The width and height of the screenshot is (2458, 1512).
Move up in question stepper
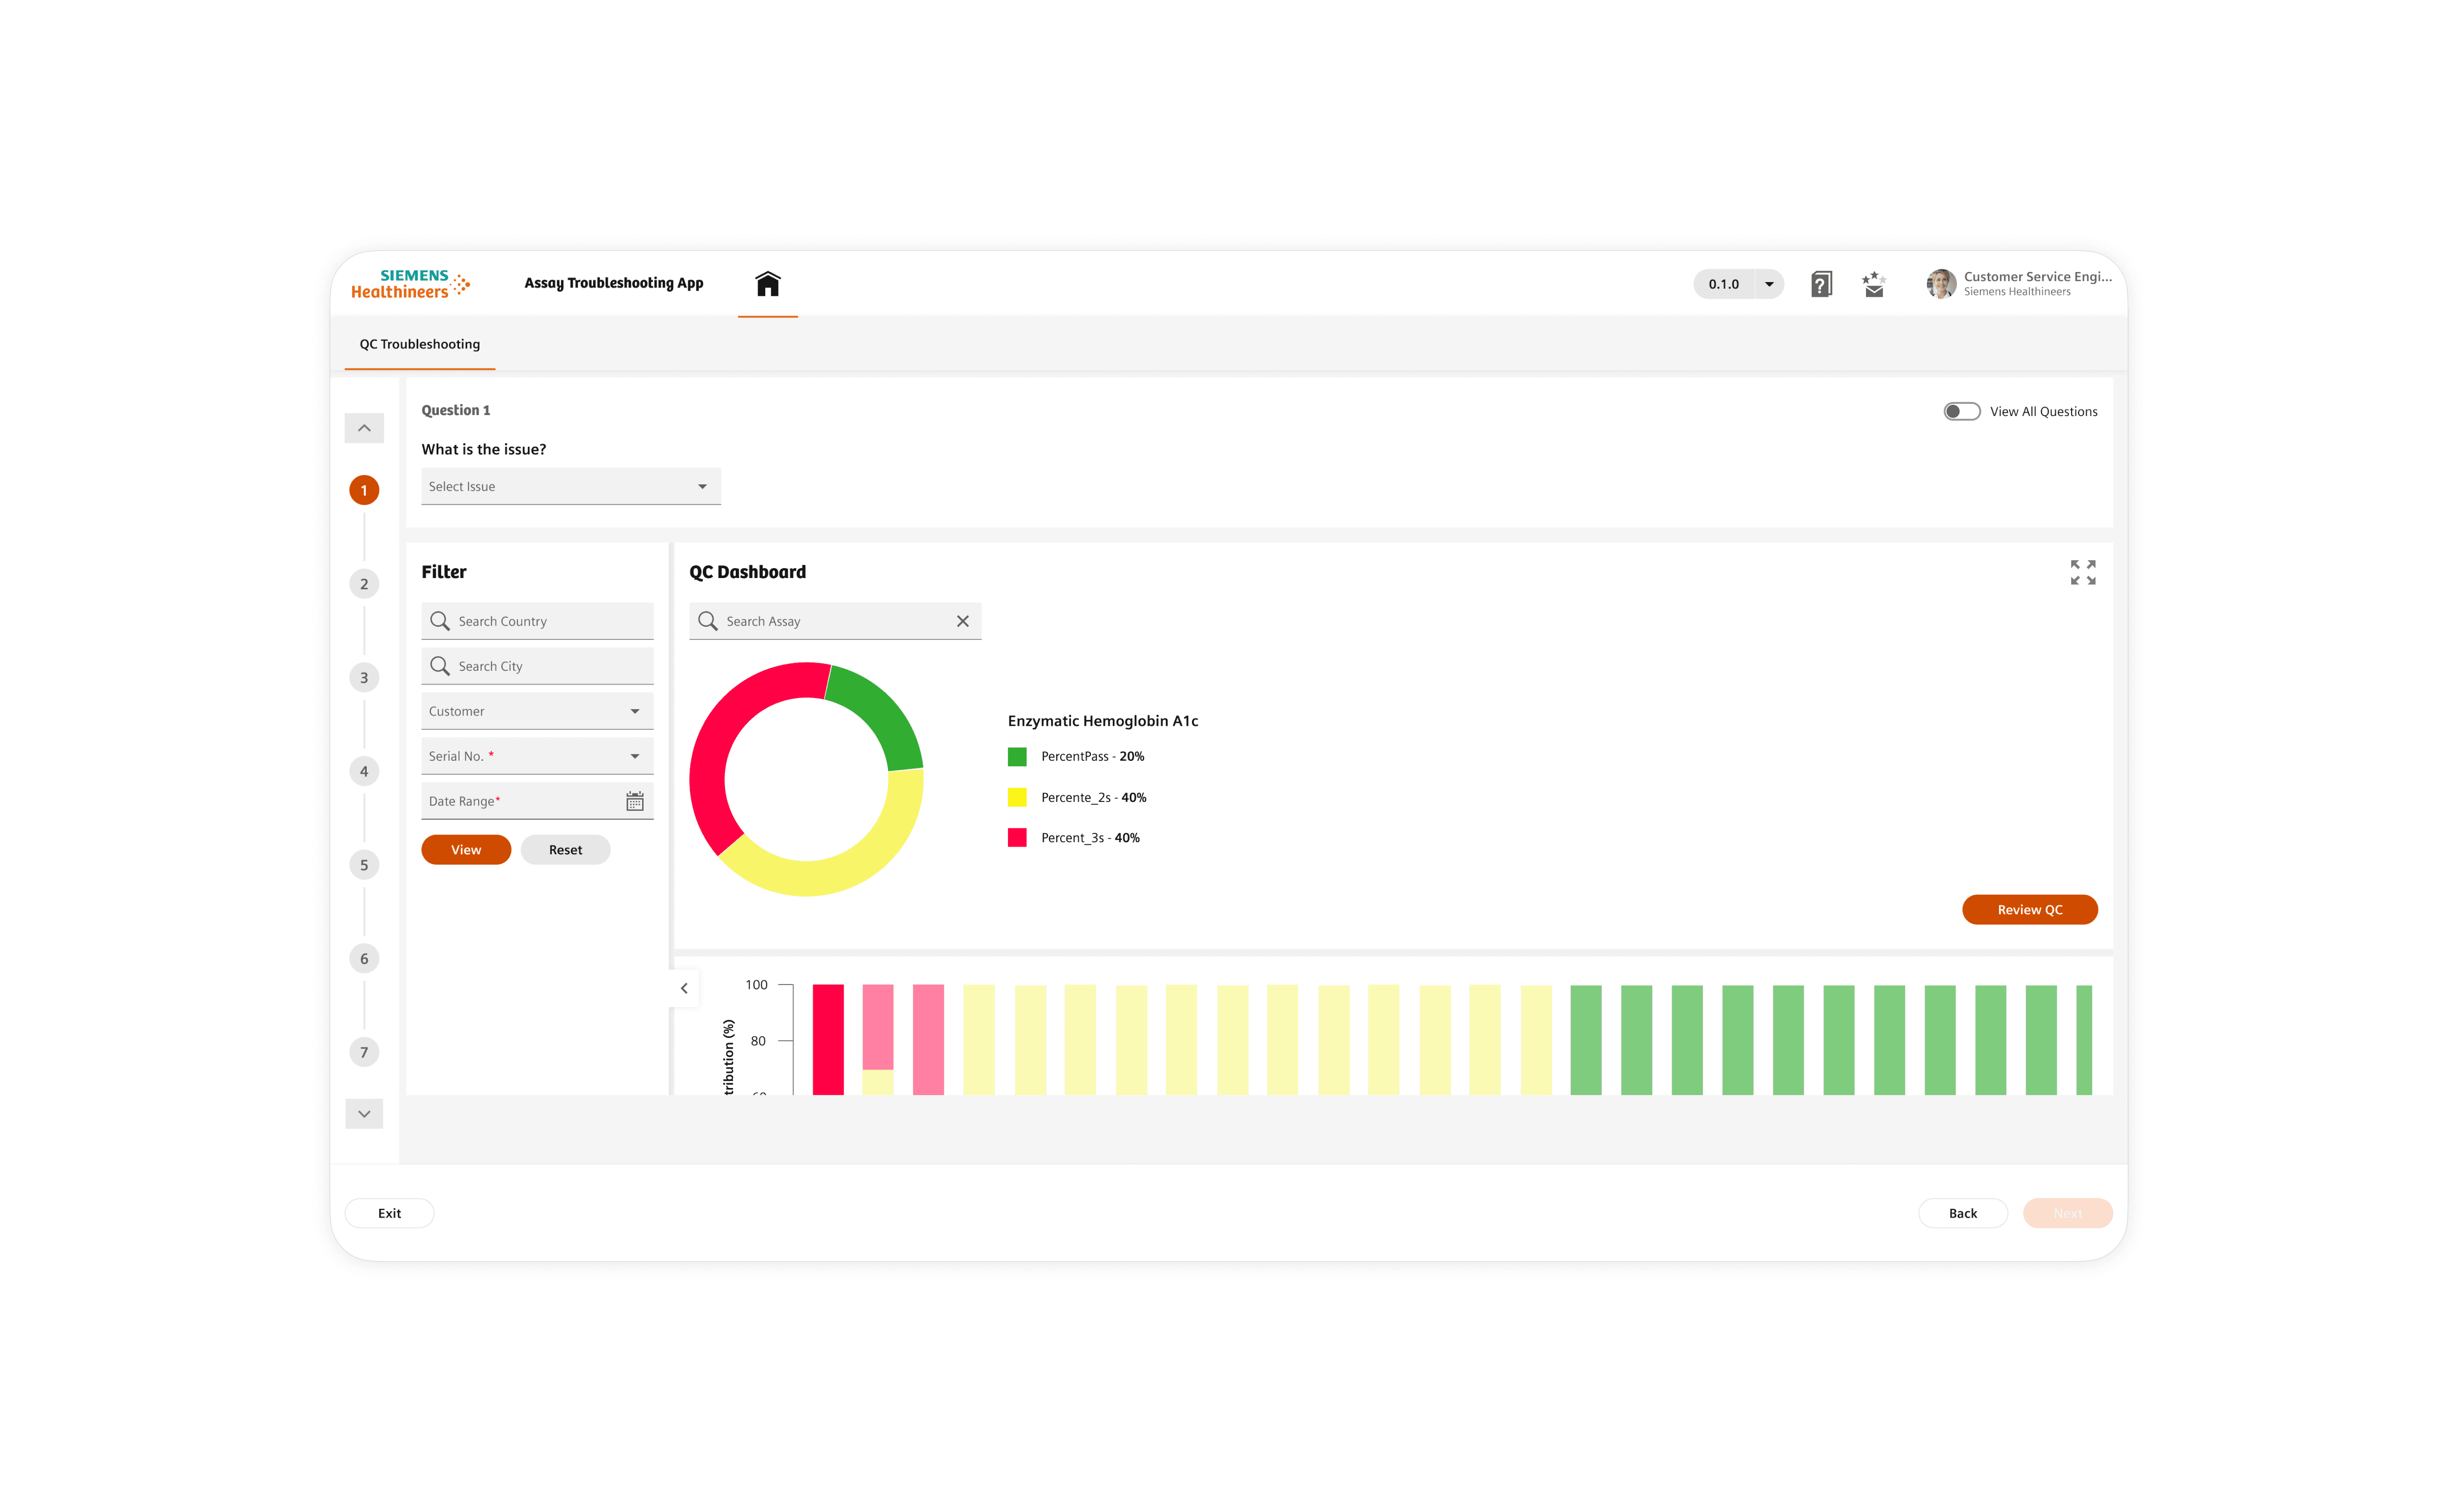click(x=364, y=428)
